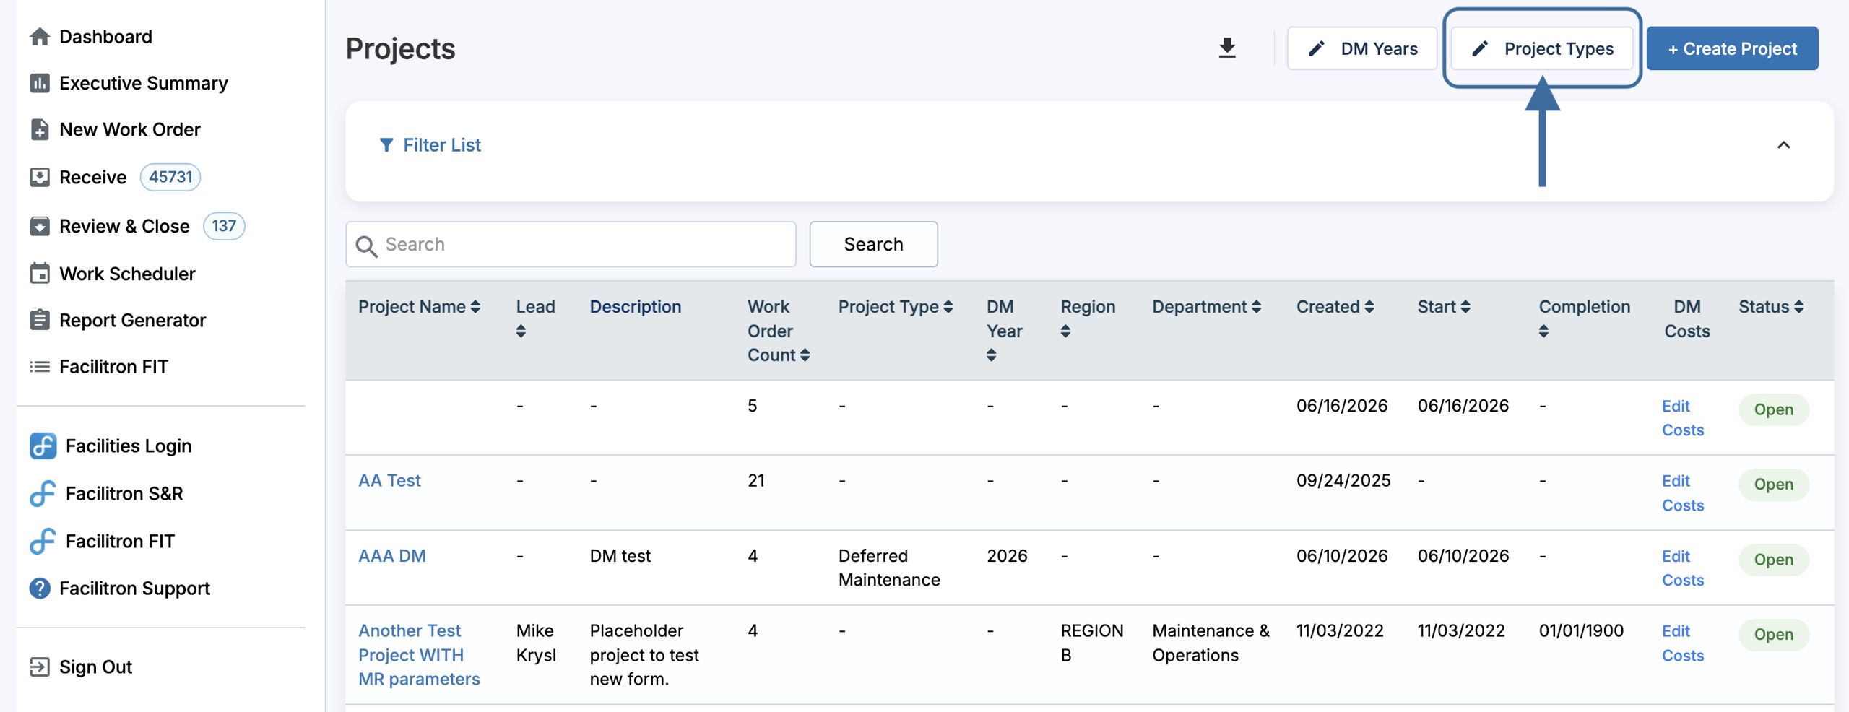Click the Filter List funnel icon

(386, 145)
